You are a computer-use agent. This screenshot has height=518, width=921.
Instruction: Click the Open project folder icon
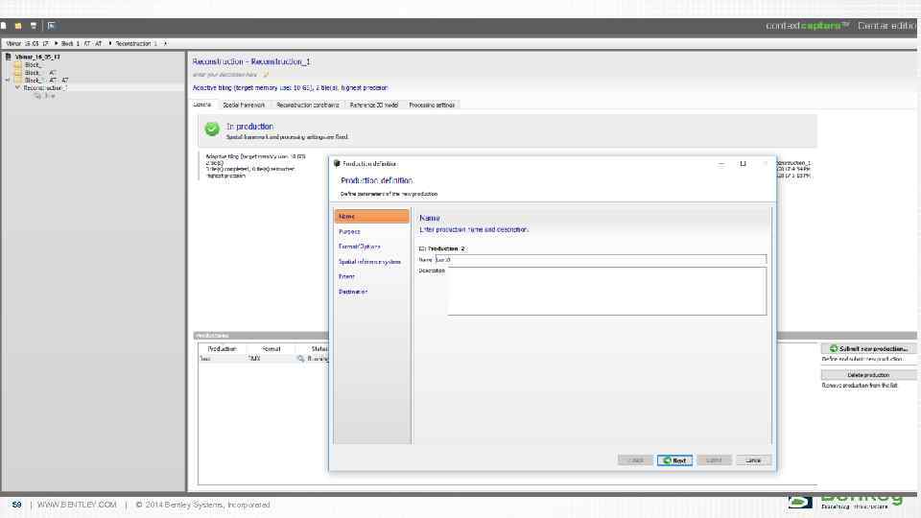click(x=18, y=26)
